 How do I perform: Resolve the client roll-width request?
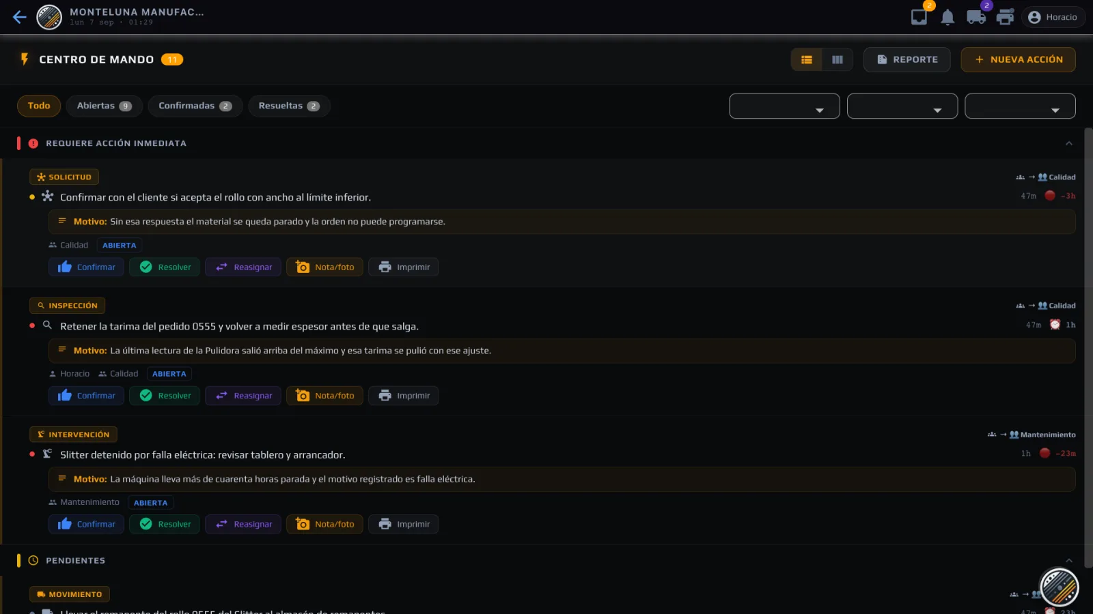click(x=165, y=267)
